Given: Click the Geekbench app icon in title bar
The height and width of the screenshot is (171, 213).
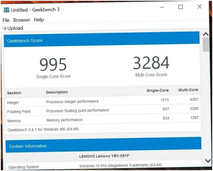Looking at the screenshot, I should pyautogui.click(x=6, y=10).
